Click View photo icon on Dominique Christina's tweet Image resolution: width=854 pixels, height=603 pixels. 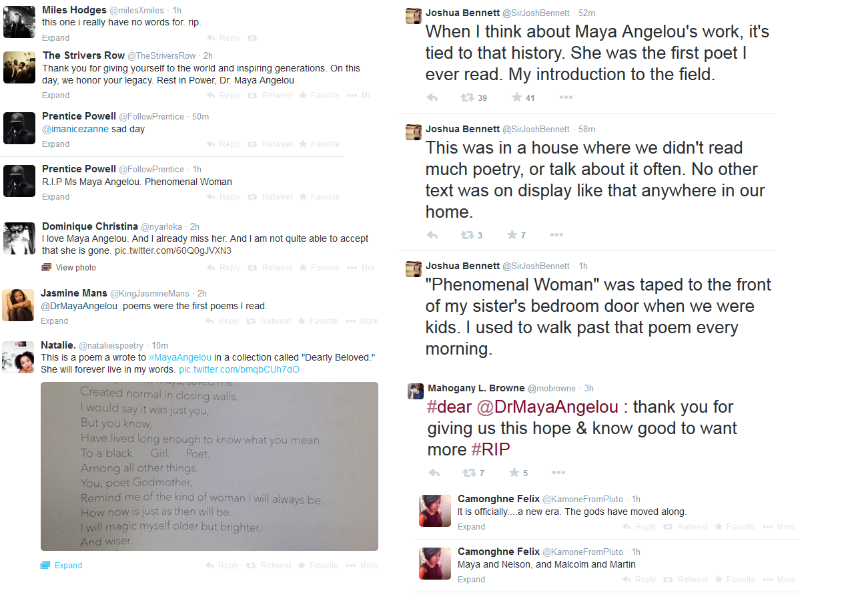pyautogui.click(x=46, y=268)
